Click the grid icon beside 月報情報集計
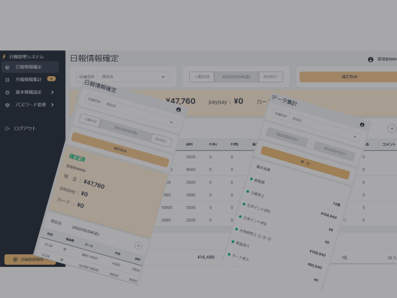Screen dimensions: 397x298 tap(7, 79)
